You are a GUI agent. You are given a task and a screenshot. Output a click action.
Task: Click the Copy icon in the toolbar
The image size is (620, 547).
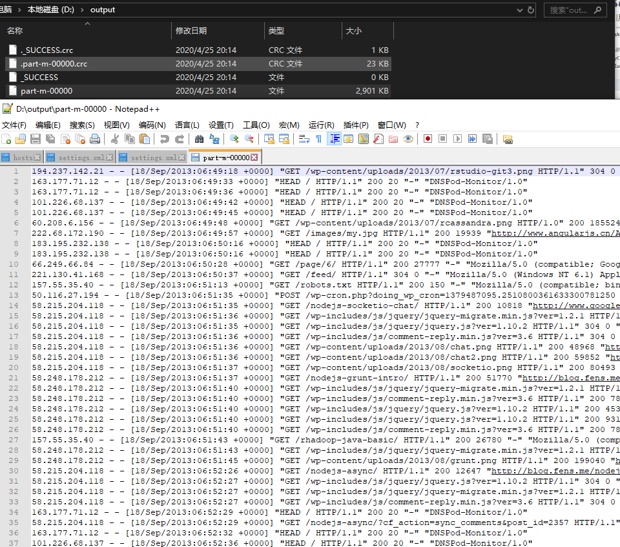(x=130, y=139)
